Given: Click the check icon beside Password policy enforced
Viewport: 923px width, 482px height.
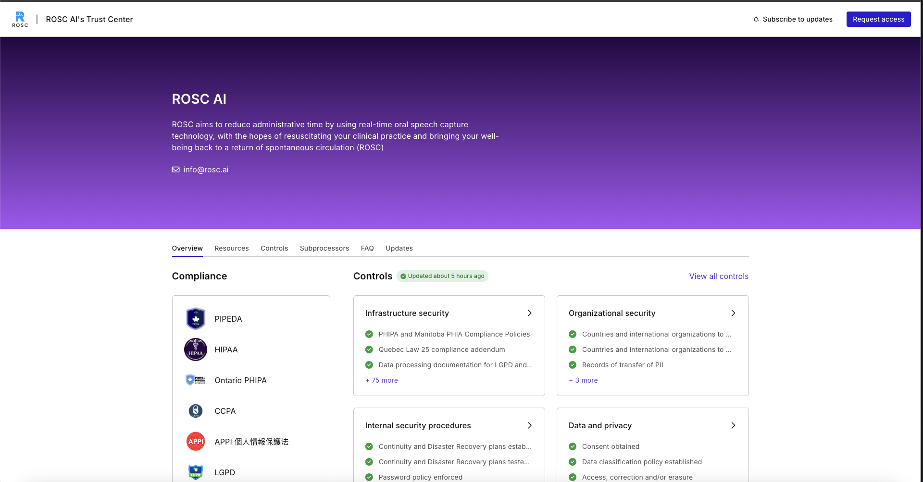Looking at the screenshot, I should (369, 477).
